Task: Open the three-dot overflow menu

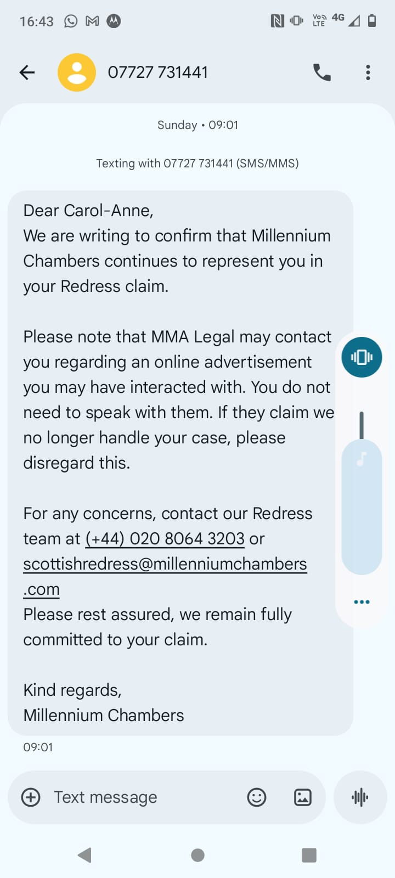Action: tap(368, 72)
